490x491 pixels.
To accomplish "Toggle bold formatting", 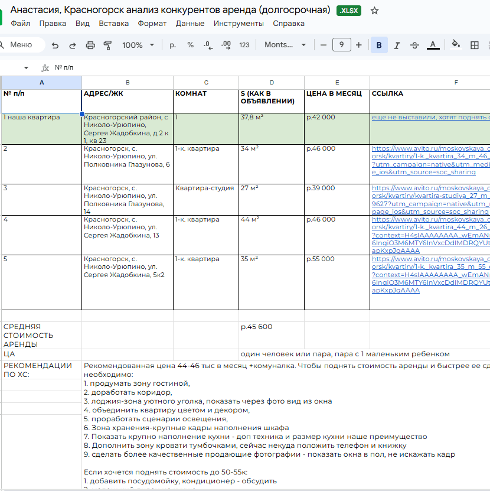I will pyautogui.click(x=379, y=45).
